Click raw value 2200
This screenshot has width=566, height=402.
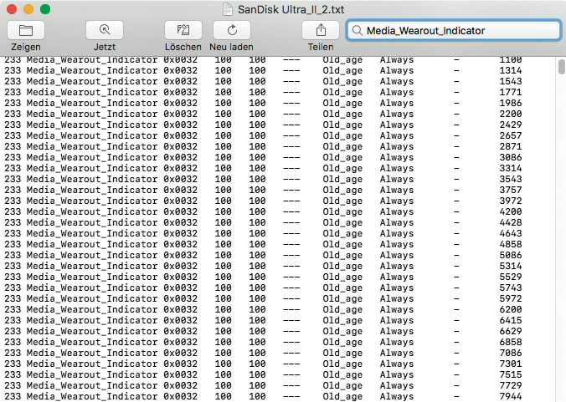tap(511, 114)
